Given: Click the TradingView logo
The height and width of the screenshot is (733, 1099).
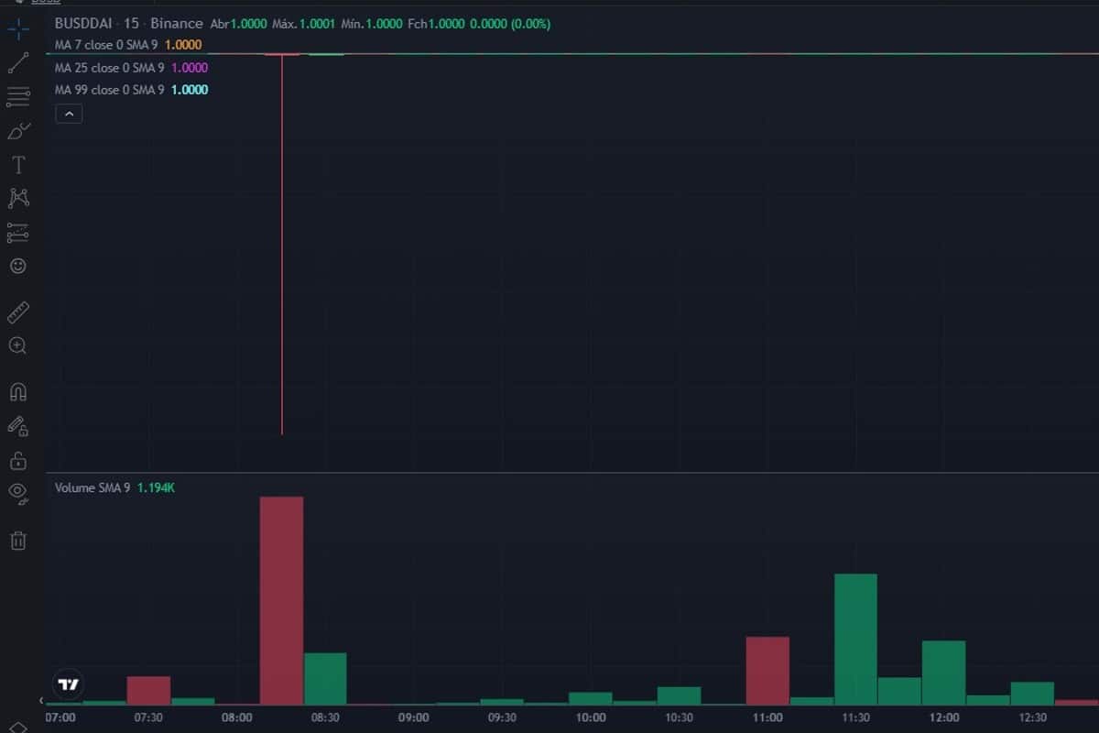Looking at the screenshot, I should point(69,684).
